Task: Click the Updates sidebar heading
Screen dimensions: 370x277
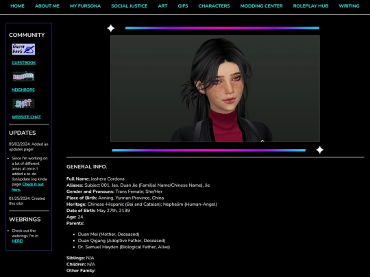Action: tap(23, 133)
